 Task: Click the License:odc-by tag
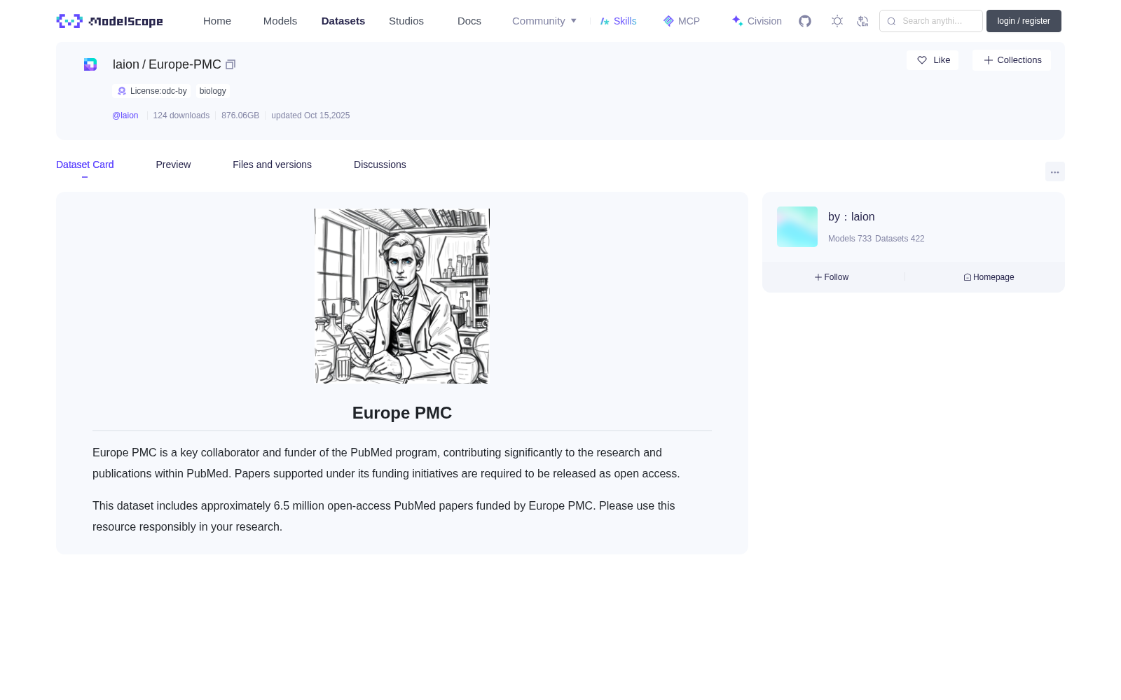[x=152, y=91]
